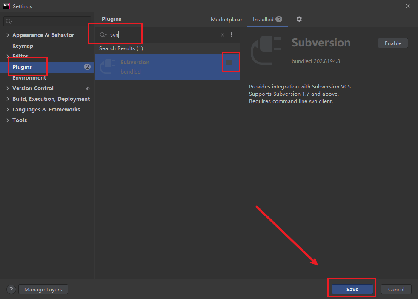Click the Subversion plugin icon in list

click(x=108, y=67)
